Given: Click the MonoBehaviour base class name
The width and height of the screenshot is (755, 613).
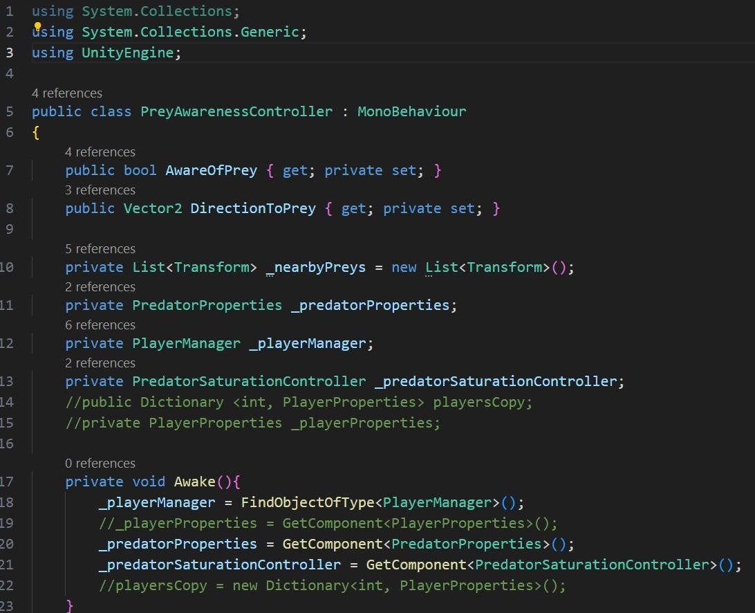Looking at the screenshot, I should pyautogui.click(x=411, y=111).
